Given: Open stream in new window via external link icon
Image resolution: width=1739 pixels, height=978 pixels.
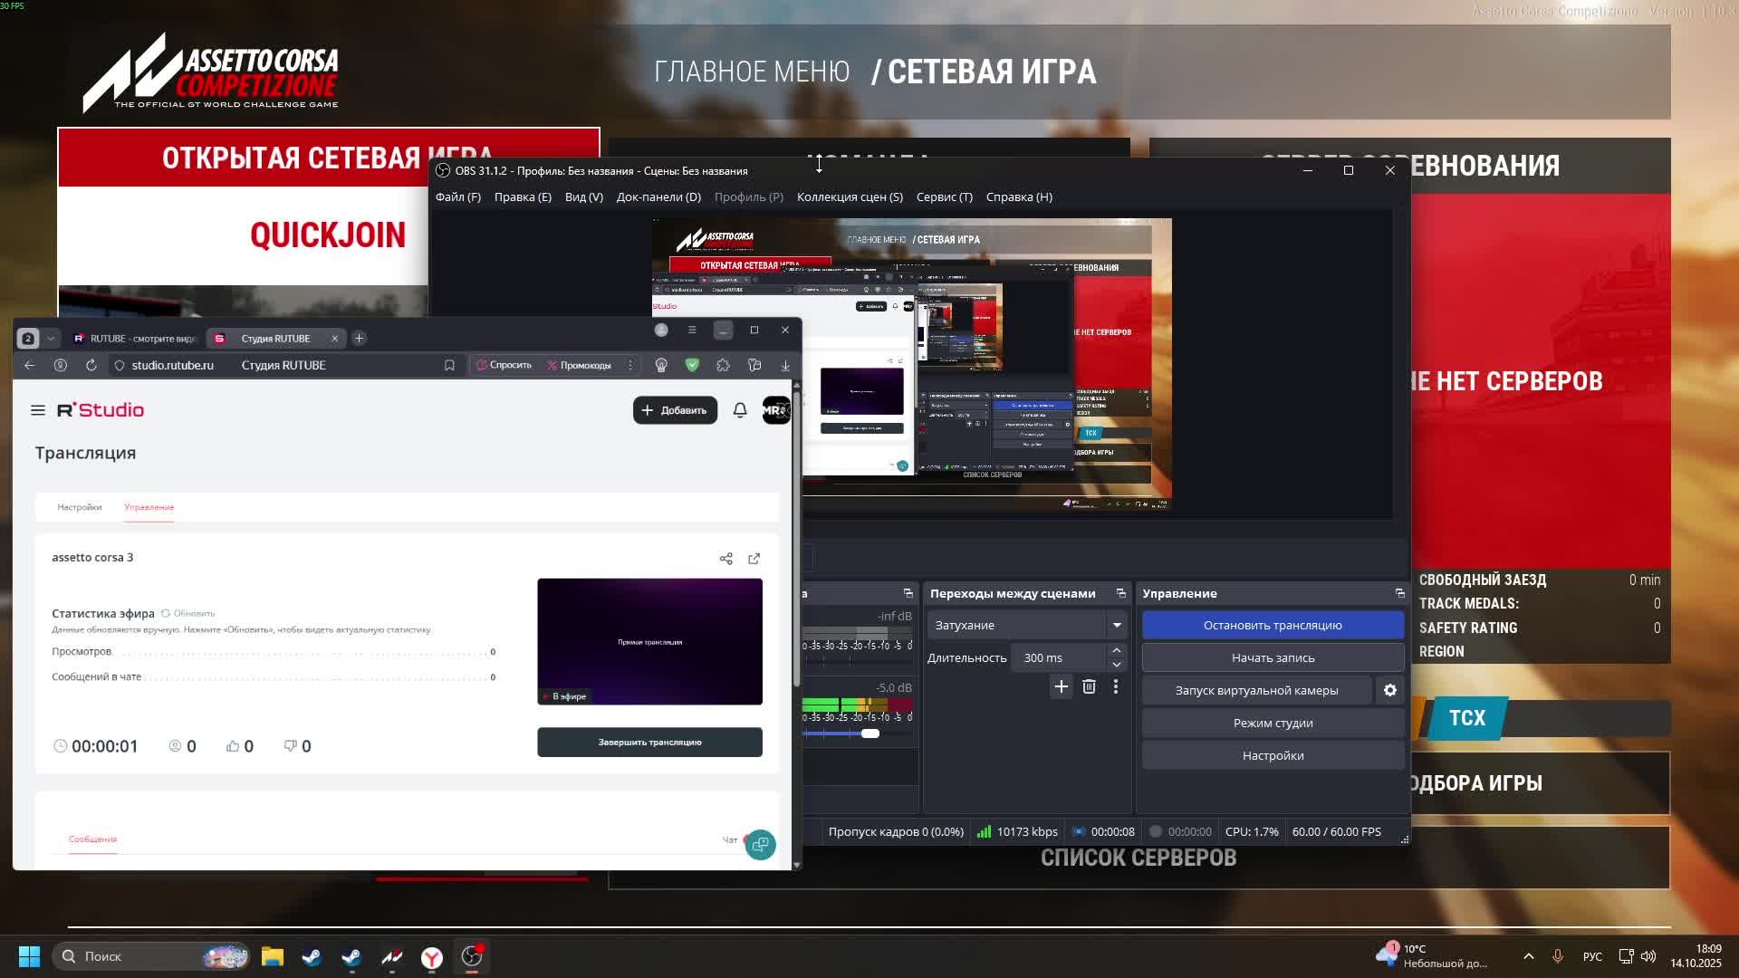Looking at the screenshot, I should pyautogui.click(x=754, y=559).
